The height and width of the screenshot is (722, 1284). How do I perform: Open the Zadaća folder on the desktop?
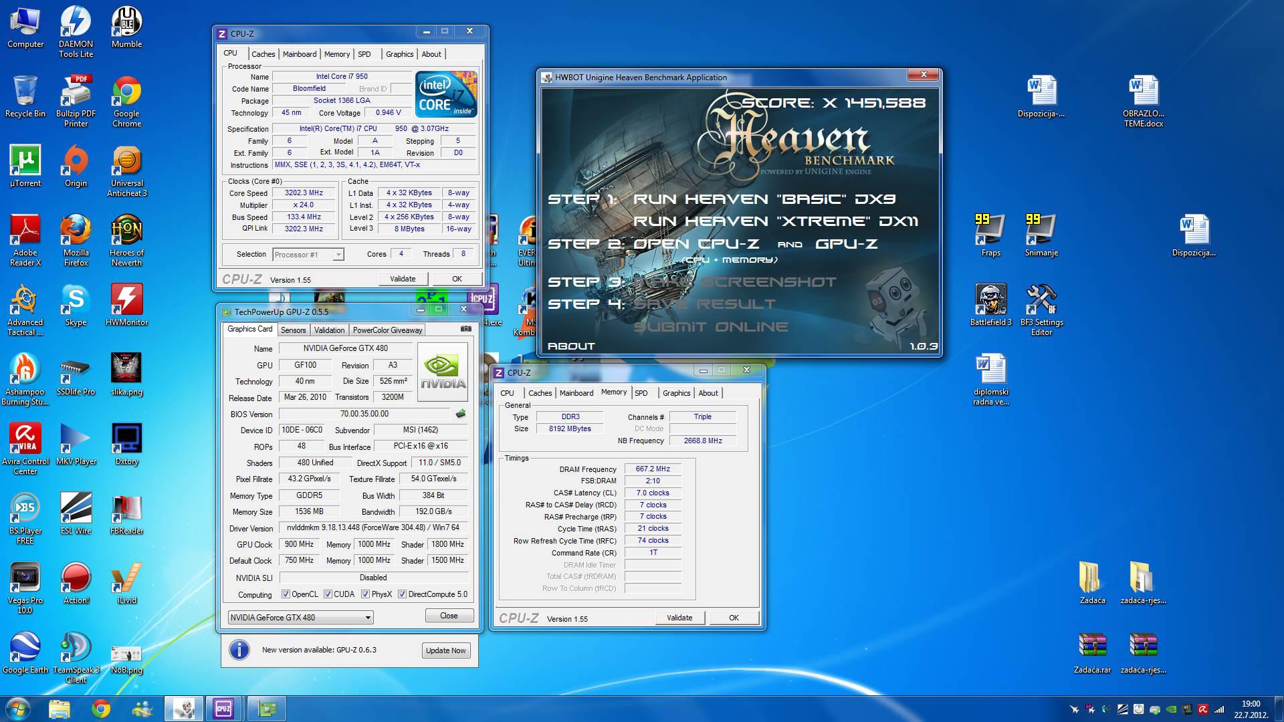(1092, 582)
